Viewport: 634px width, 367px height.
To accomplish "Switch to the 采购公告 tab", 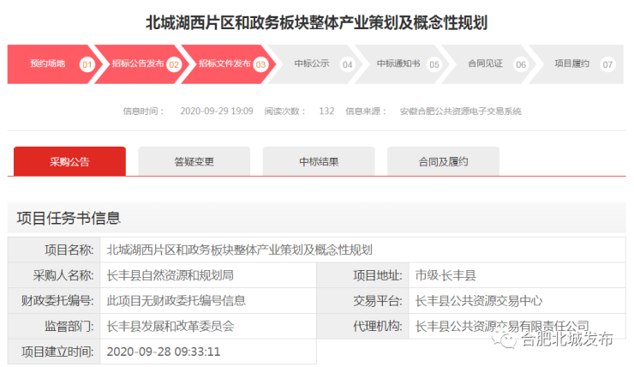I will click(69, 161).
